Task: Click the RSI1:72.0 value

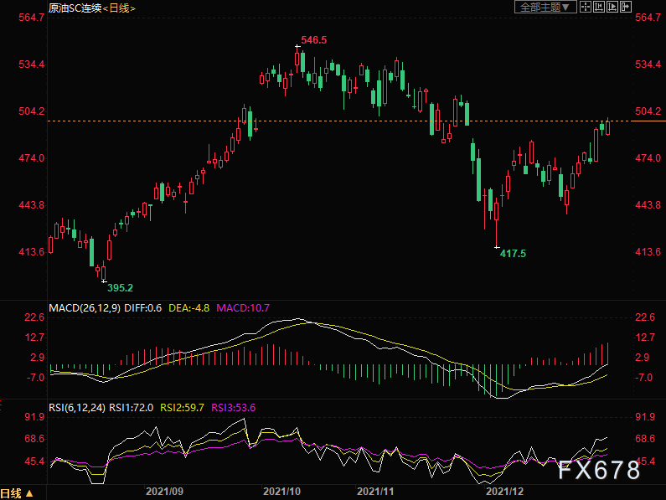Action: click(132, 408)
